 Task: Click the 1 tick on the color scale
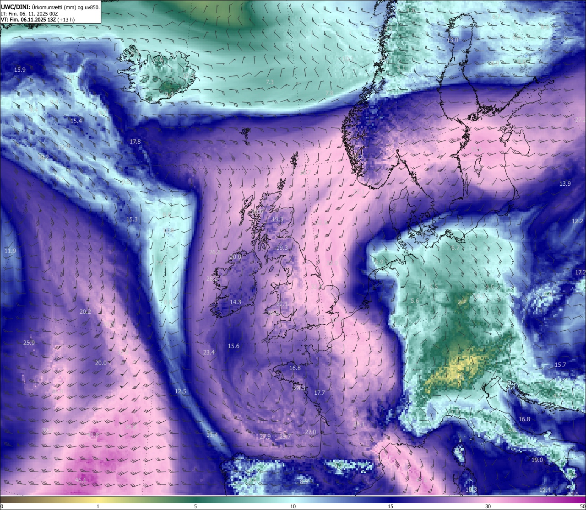[98, 506]
